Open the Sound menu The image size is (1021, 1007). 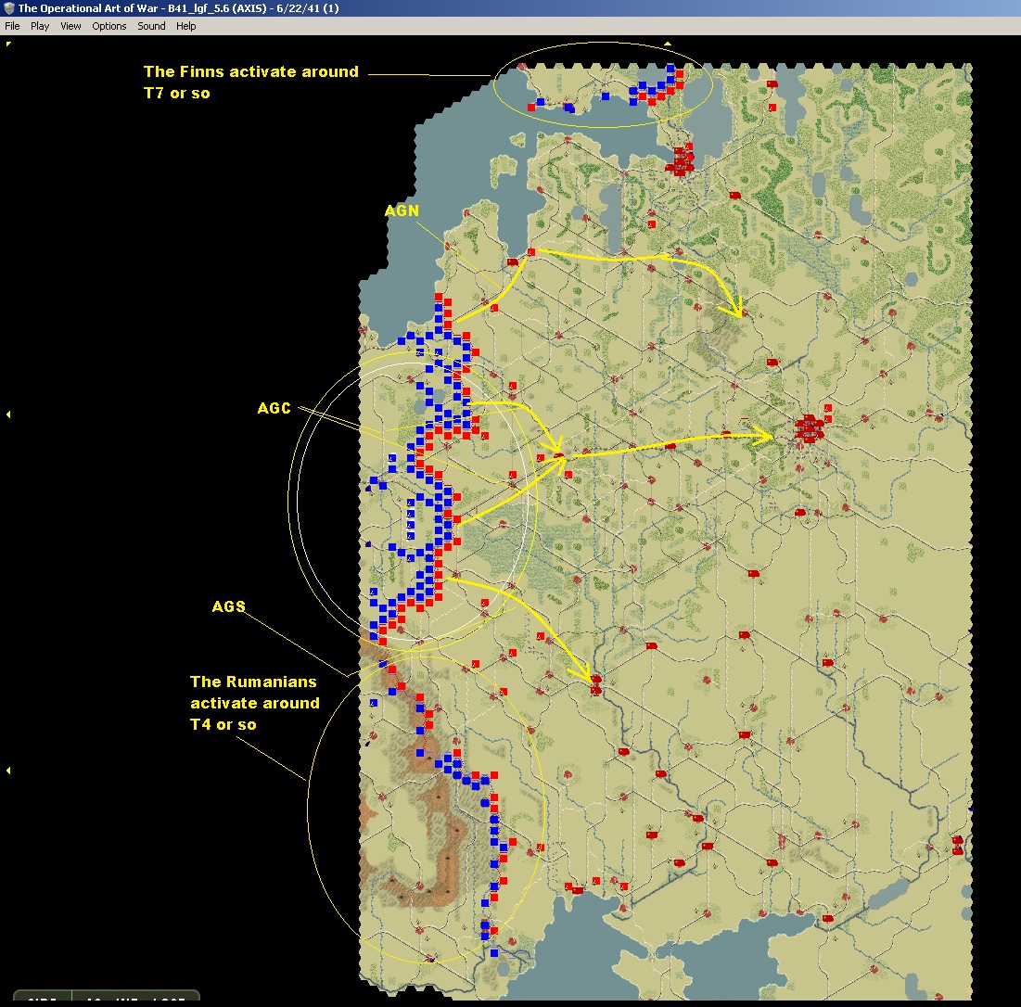tap(151, 26)
